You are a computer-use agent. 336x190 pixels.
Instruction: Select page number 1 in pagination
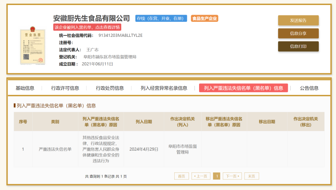(x=217, y=176)
